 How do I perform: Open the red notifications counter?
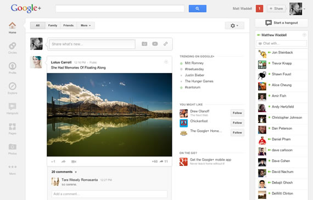tap(259, 9)
